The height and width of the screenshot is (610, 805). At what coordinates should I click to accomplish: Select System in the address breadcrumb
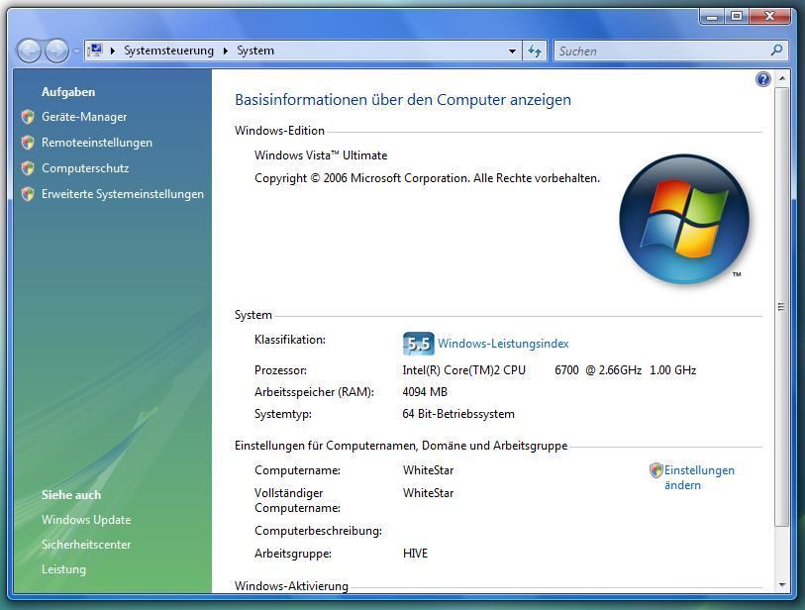[255, 51]
